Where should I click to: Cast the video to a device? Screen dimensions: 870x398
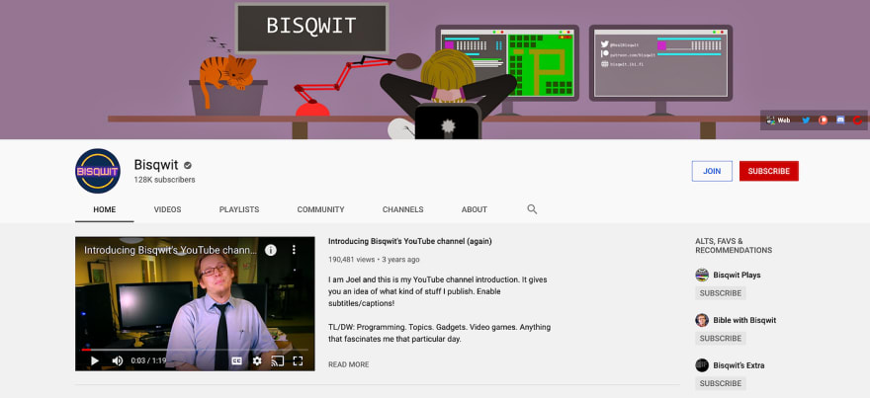pyautogui.click(x=278, y=360)
